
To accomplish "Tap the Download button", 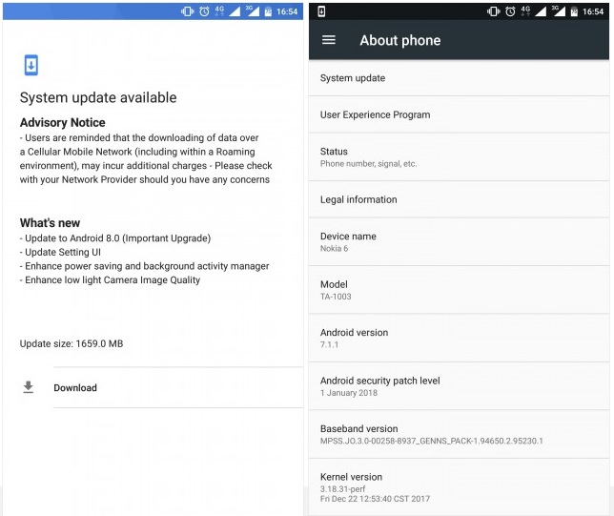I will [178, 387].
